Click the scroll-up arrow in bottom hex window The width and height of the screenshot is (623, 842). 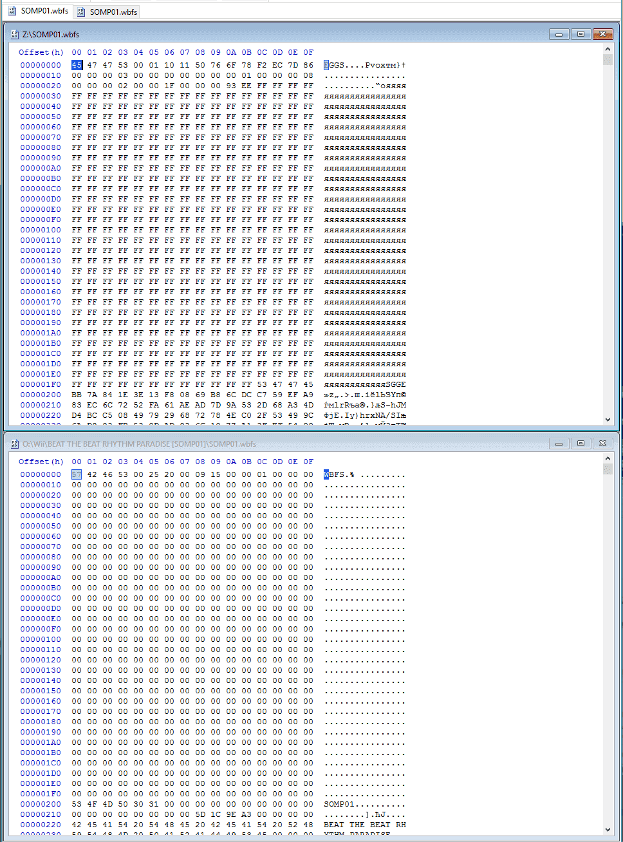(x=608, y=458)
